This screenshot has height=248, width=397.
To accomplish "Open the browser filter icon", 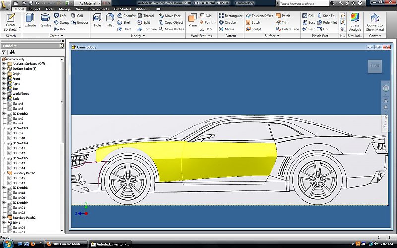I will 4,52.
